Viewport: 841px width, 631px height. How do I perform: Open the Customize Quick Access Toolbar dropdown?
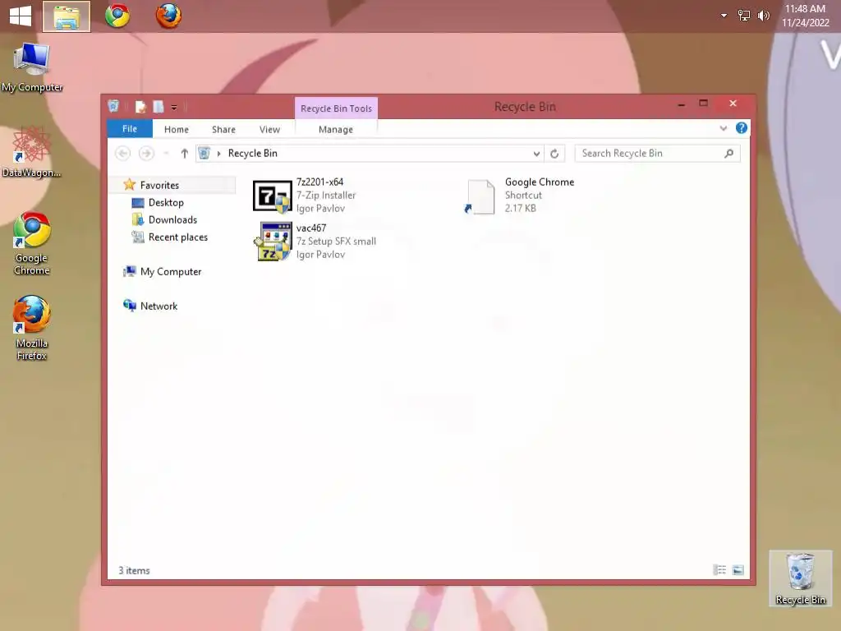[x=174, y=108]
